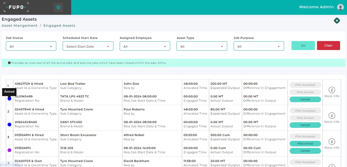347x167 pixels.
Task: Click blue status dot for WB24AV8400
Action: 10,124
